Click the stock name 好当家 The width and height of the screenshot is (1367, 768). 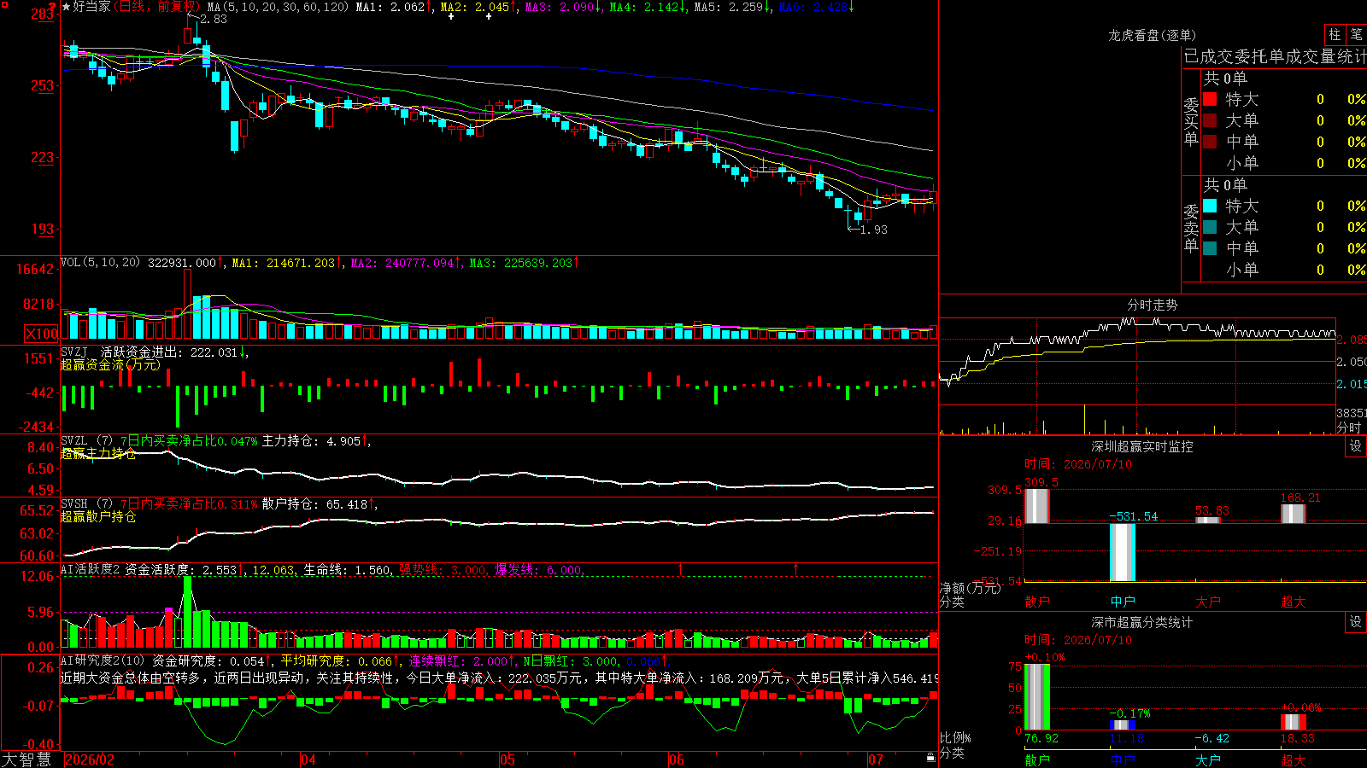click(x=92, y=7)
